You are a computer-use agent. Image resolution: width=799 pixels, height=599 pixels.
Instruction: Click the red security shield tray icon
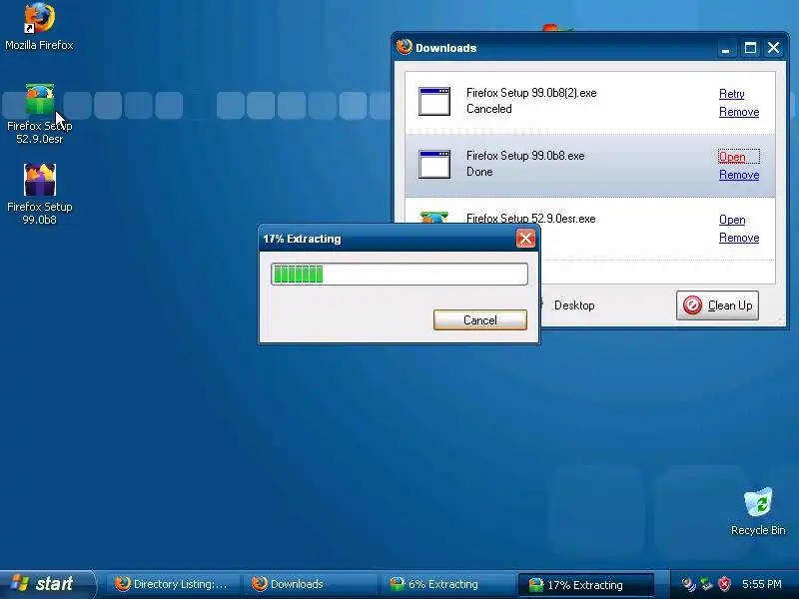pos(725,584)
